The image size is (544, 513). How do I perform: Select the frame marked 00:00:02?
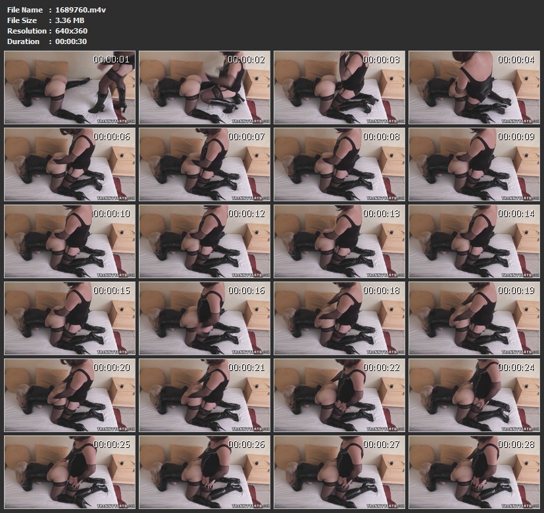point(205,87)
